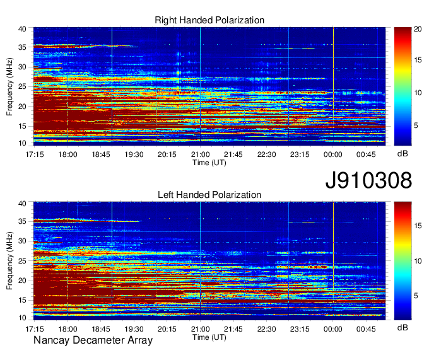The width and height of the screenshot is (429, 348).
Task: Select the J910308 observation label
Action: 368,180
